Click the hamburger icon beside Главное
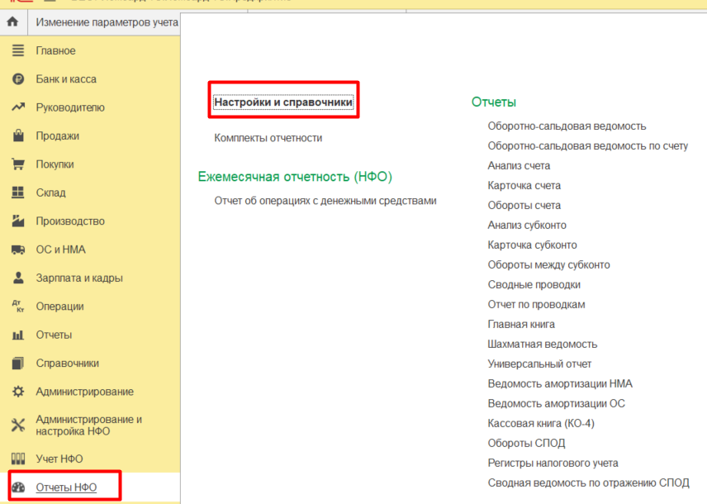This screenshot has width=707, height=504. (18, 51)
